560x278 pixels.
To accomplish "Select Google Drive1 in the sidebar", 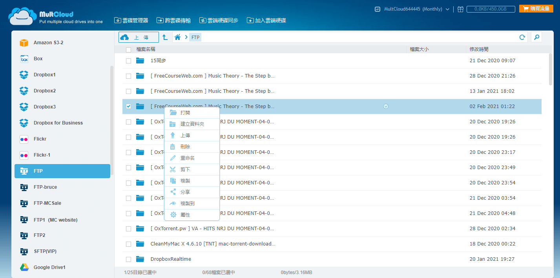I will click(x=49, y=267).
